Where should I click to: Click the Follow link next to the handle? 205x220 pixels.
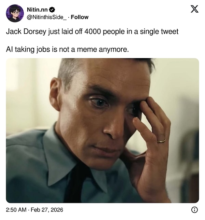pyautogui.click(x=80, y=17)
